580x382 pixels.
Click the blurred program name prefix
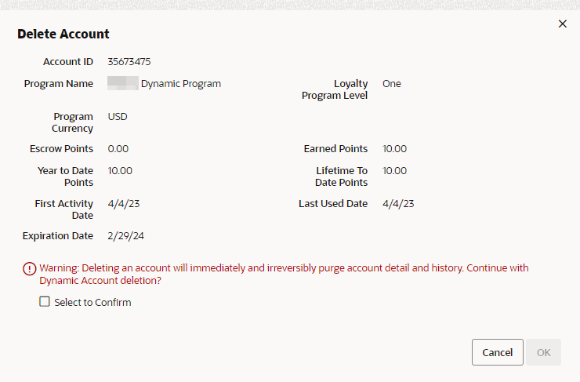pyautogui.click(x=123, y=83)
